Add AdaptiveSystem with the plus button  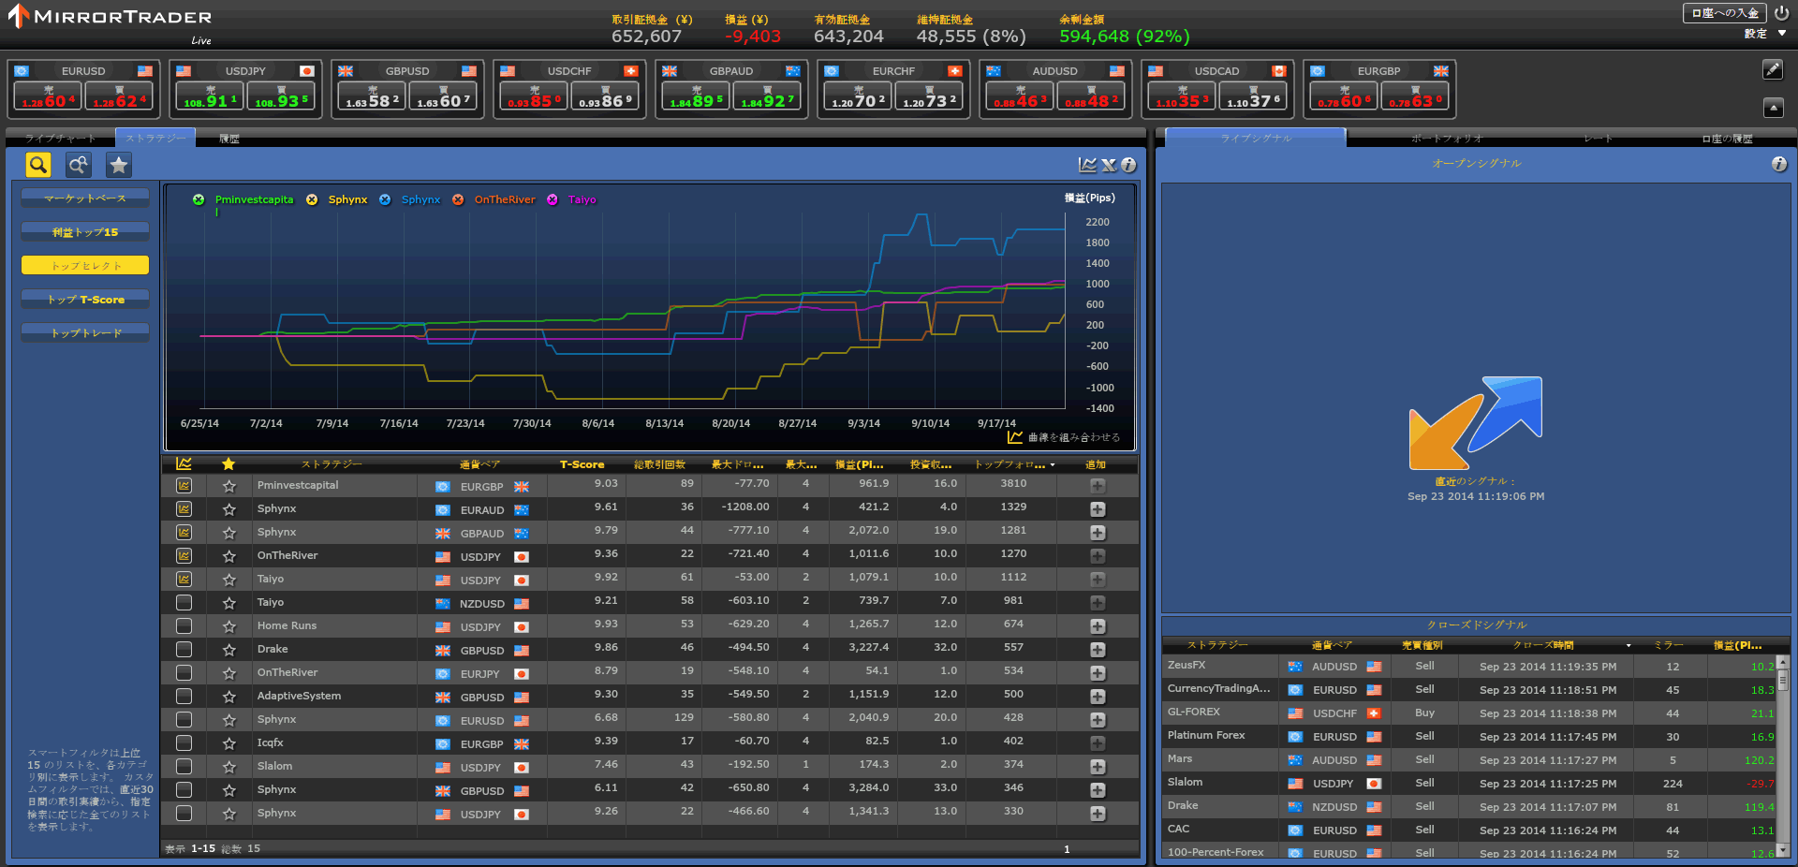click(1098, 697)
